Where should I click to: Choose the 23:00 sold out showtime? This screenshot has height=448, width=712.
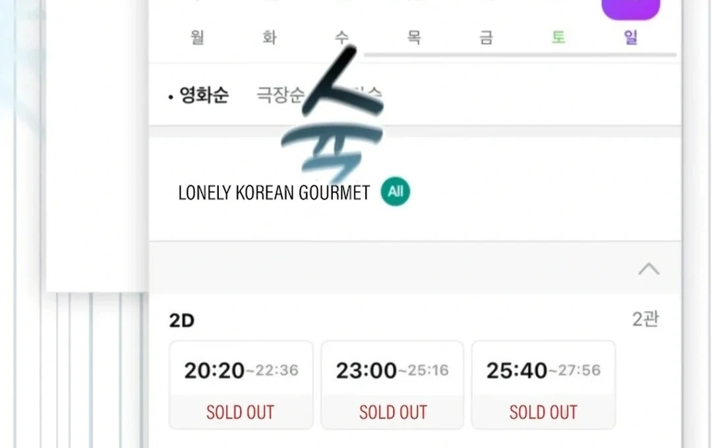392,385
